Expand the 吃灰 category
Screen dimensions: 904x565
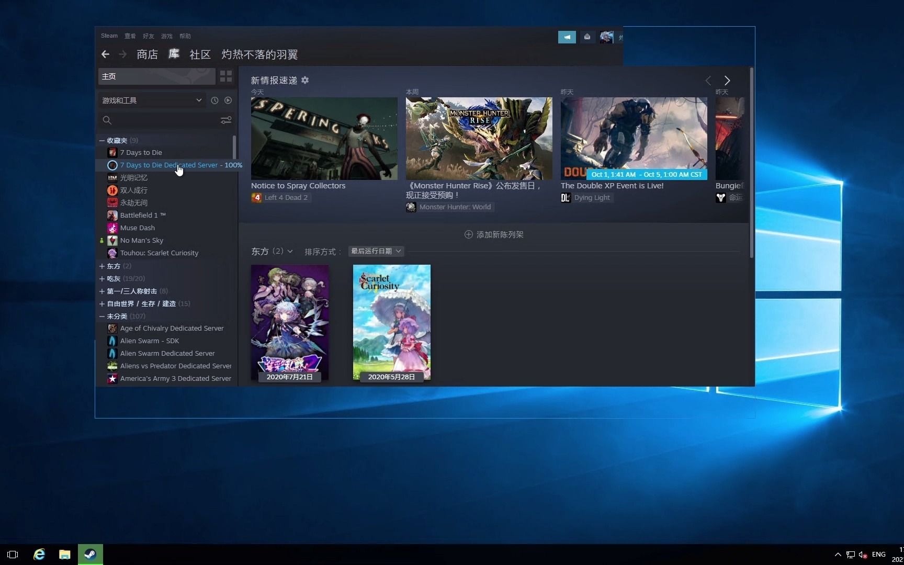pos(102,279)
